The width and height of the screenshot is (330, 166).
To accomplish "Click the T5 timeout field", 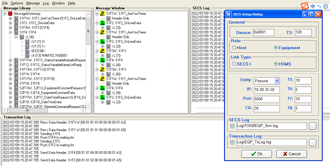I will point(303,81).
